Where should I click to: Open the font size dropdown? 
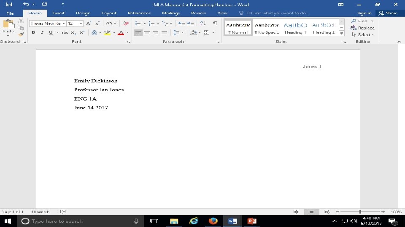coord(81,24)
